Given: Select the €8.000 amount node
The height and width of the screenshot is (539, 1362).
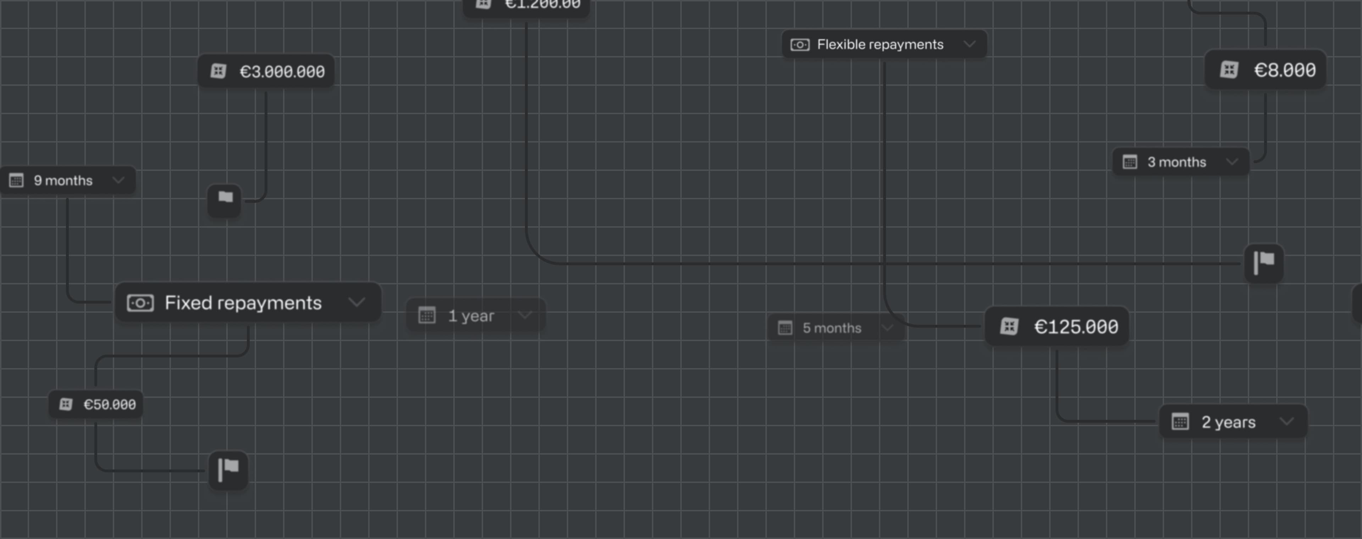Looking at the screenshot, I should (x=1284, y=70).
